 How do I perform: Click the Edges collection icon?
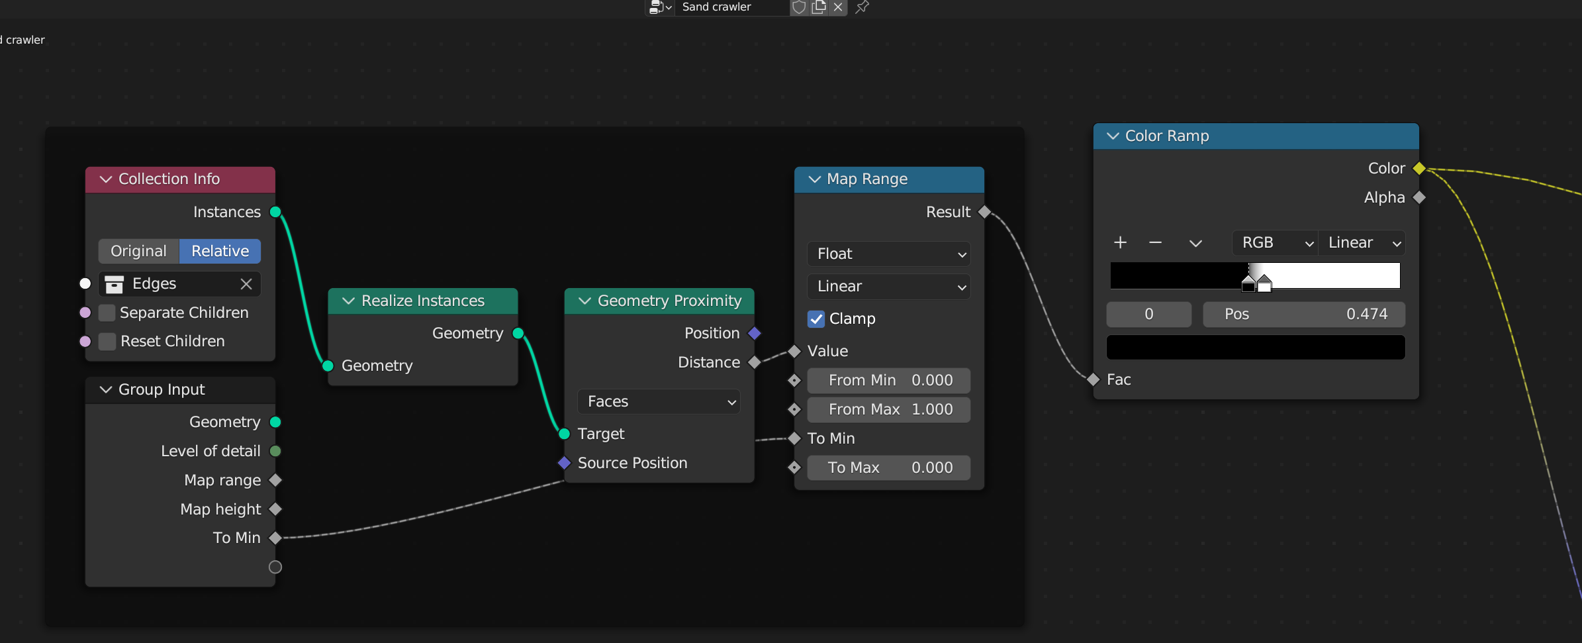(115, 284)
